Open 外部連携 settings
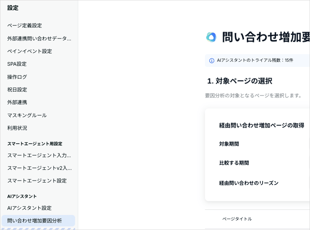This screenshot has height=230, width=310. [x=17, y=103]
